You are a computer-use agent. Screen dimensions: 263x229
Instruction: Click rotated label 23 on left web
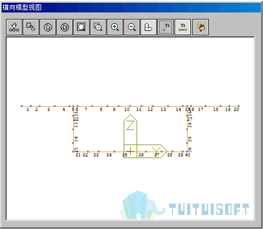point(76,125)
